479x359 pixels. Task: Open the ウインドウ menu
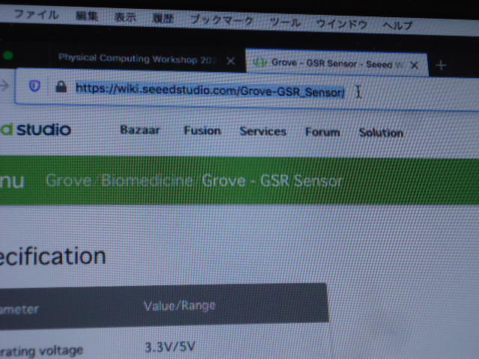pyautogui.click(x=341, y=24)
